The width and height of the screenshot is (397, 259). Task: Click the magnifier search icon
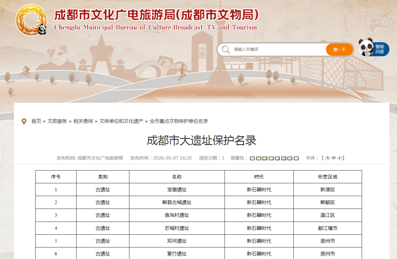[226, 49]
